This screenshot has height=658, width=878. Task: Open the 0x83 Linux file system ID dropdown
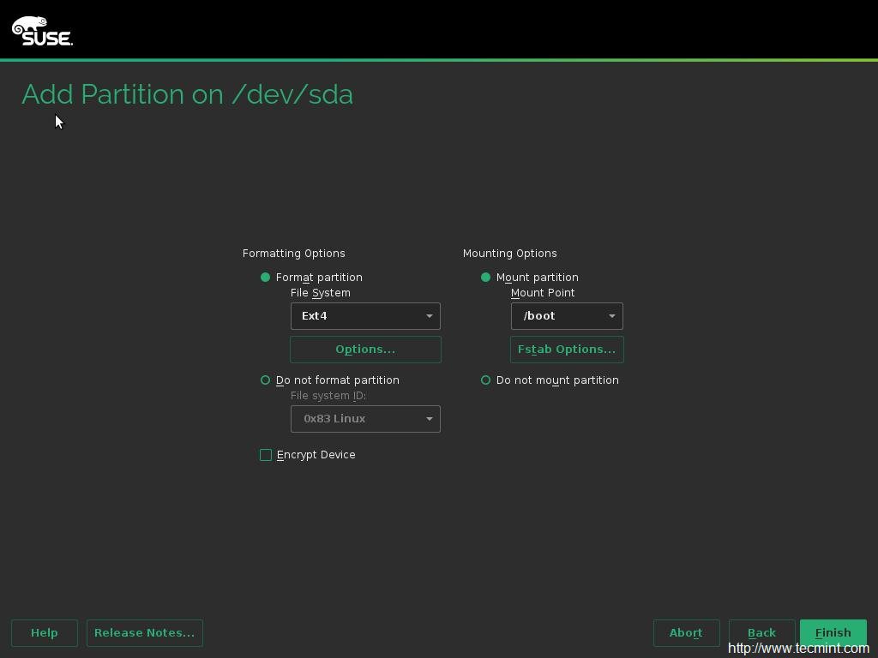[x=365, y=419]
